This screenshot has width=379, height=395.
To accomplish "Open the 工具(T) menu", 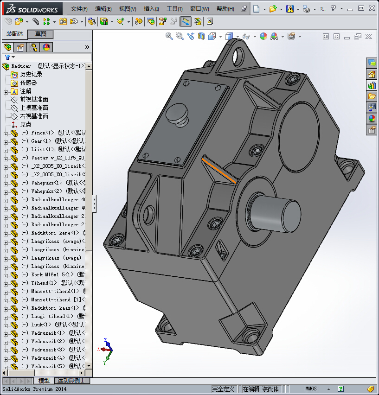I will tap(174, 9).
